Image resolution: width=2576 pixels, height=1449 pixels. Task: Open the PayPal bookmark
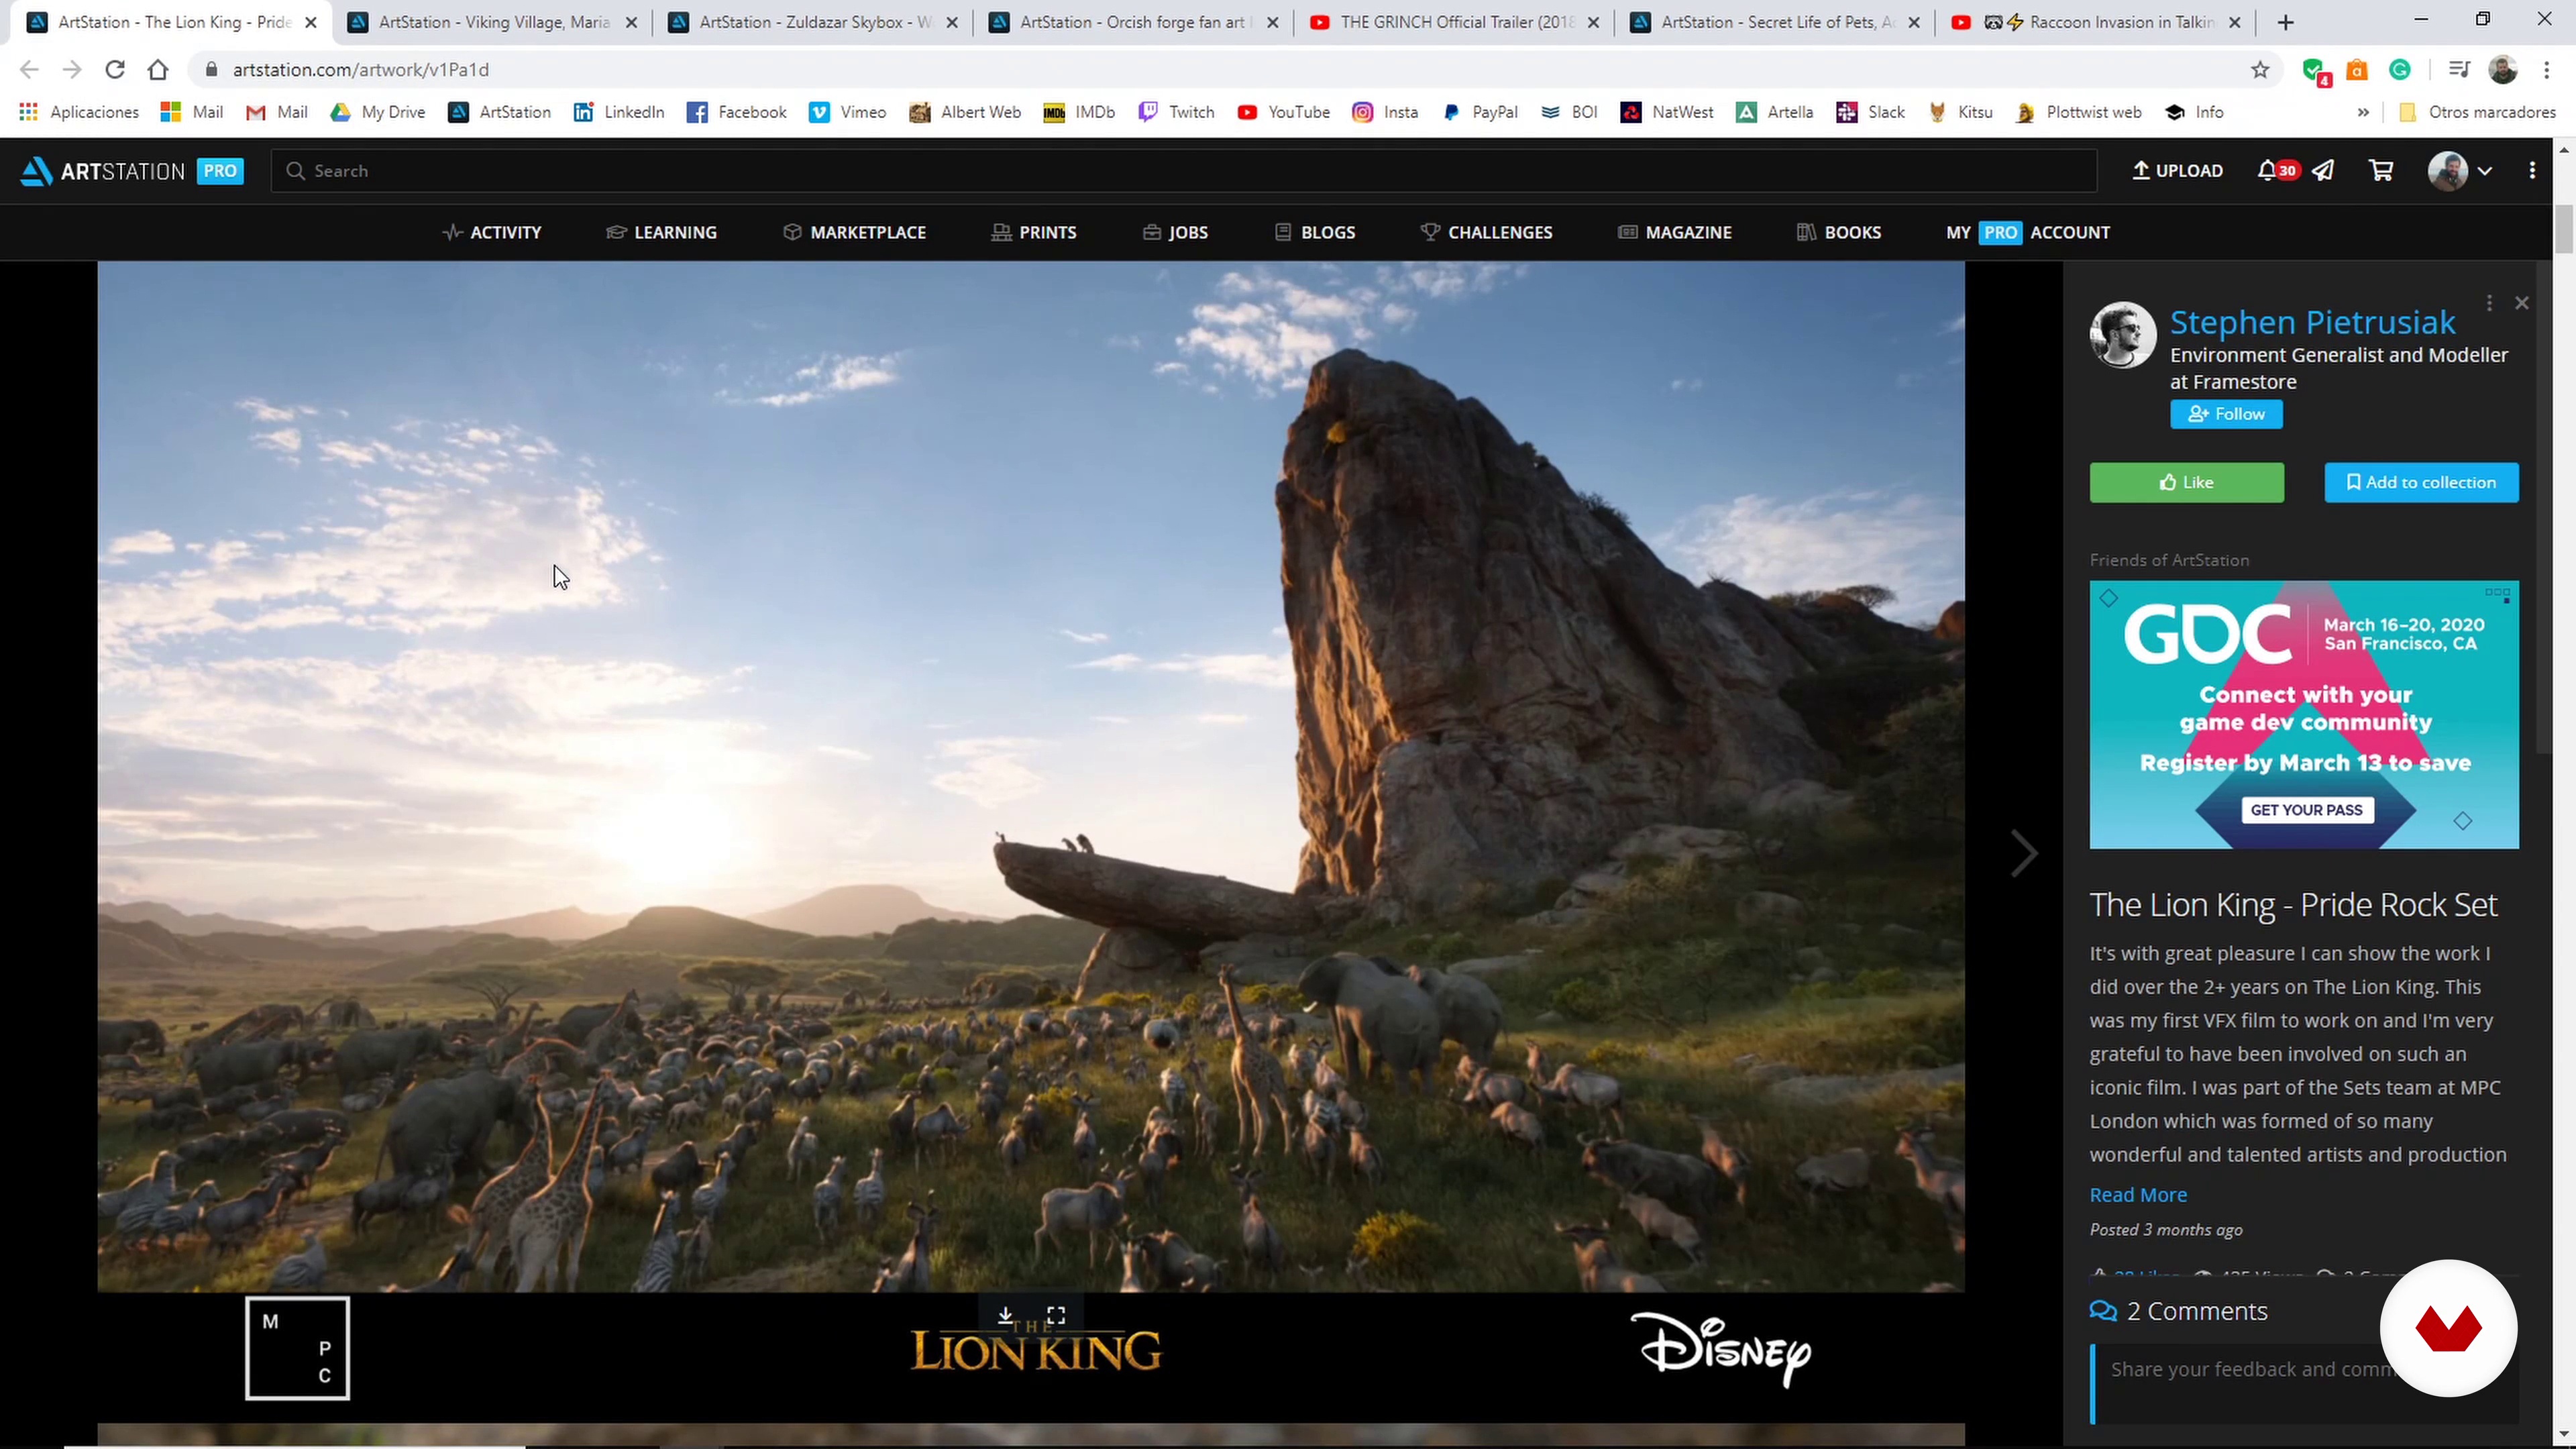pyautogui.click(x=1480, y=112)
